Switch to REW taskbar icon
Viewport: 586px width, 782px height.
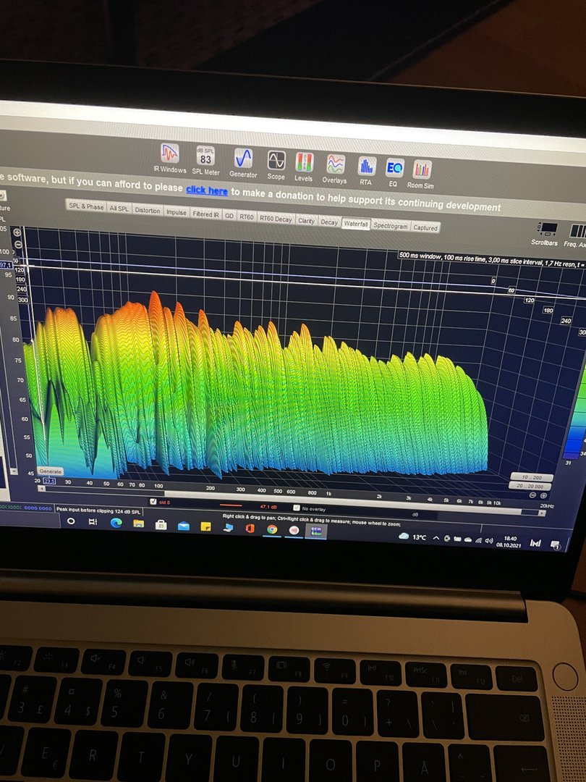316,531
